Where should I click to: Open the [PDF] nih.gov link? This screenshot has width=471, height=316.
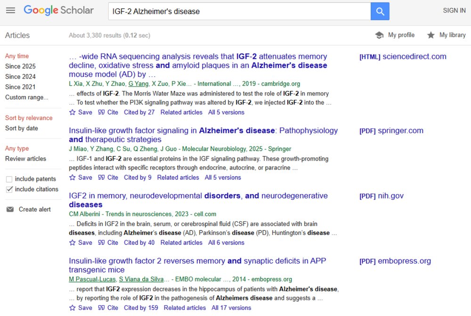coord(382,196)
